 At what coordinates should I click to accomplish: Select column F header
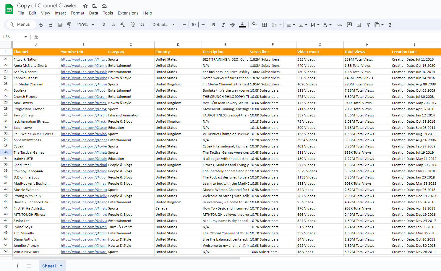[273, 45]
